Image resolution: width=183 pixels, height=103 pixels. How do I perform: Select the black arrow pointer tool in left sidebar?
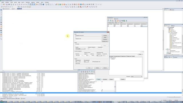(x=1, y=10)
